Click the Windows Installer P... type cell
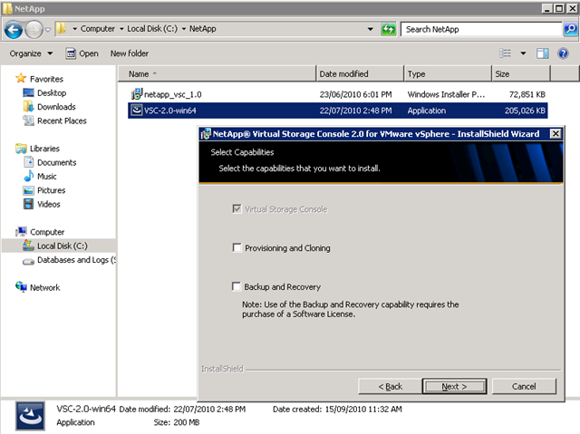580x434 pixels. [x=446, y=94]
